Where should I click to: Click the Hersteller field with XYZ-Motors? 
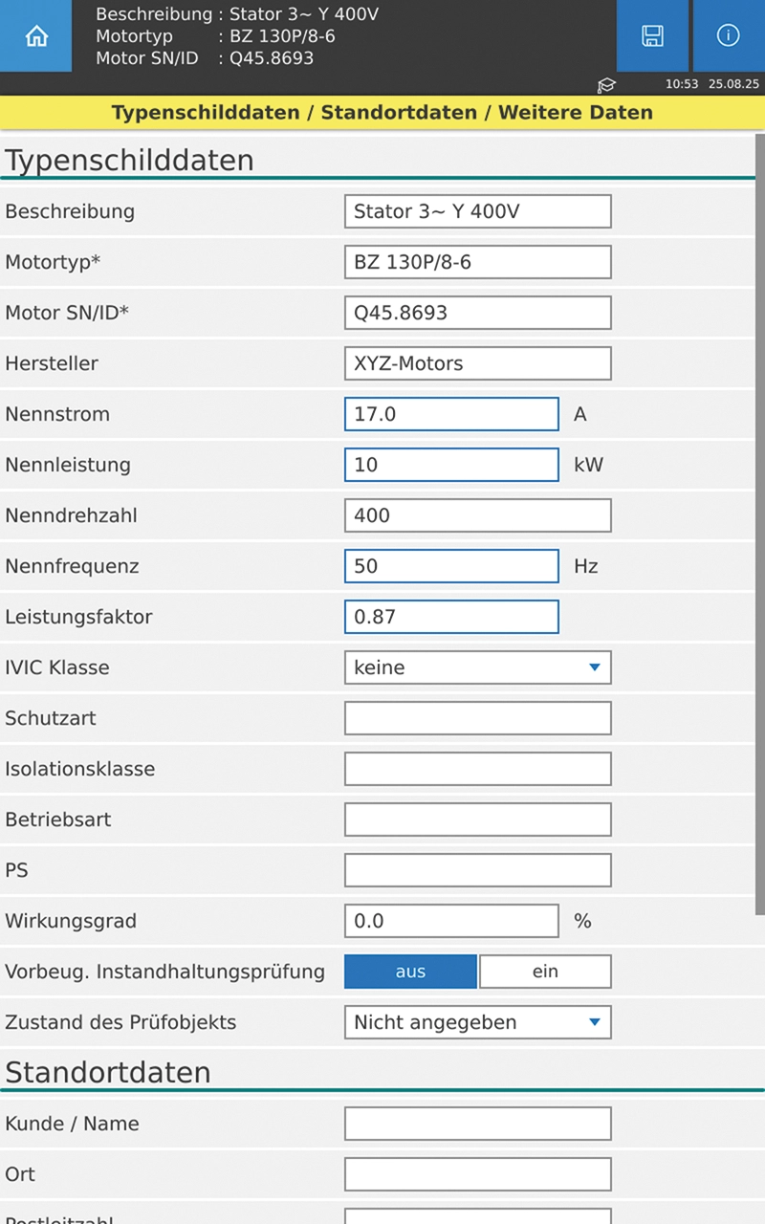477,363
